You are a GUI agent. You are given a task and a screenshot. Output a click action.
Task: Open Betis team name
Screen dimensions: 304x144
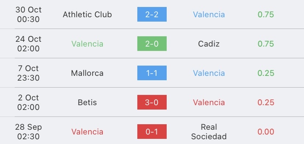[x=87, y=102]
